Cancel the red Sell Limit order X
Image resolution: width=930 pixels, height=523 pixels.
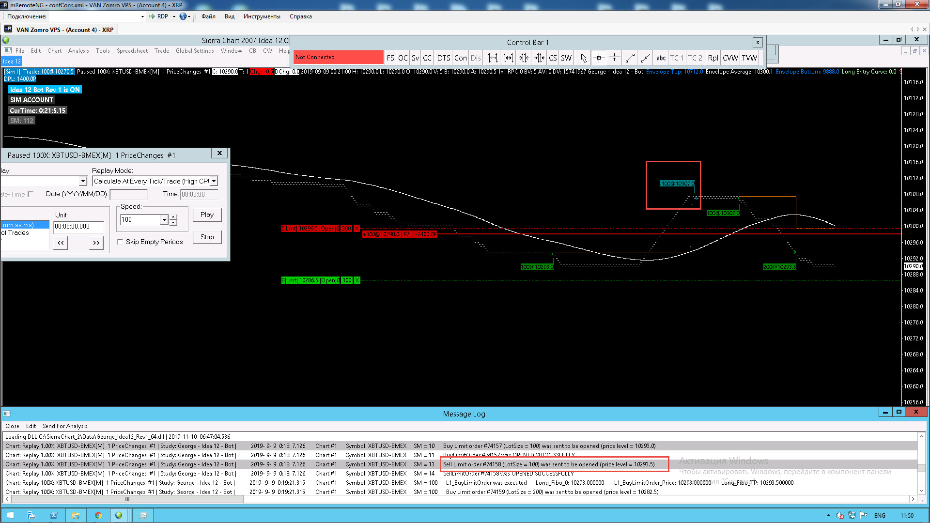[x=357, y=229]
